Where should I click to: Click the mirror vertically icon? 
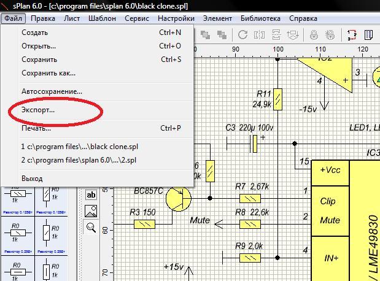coord(274,35)
